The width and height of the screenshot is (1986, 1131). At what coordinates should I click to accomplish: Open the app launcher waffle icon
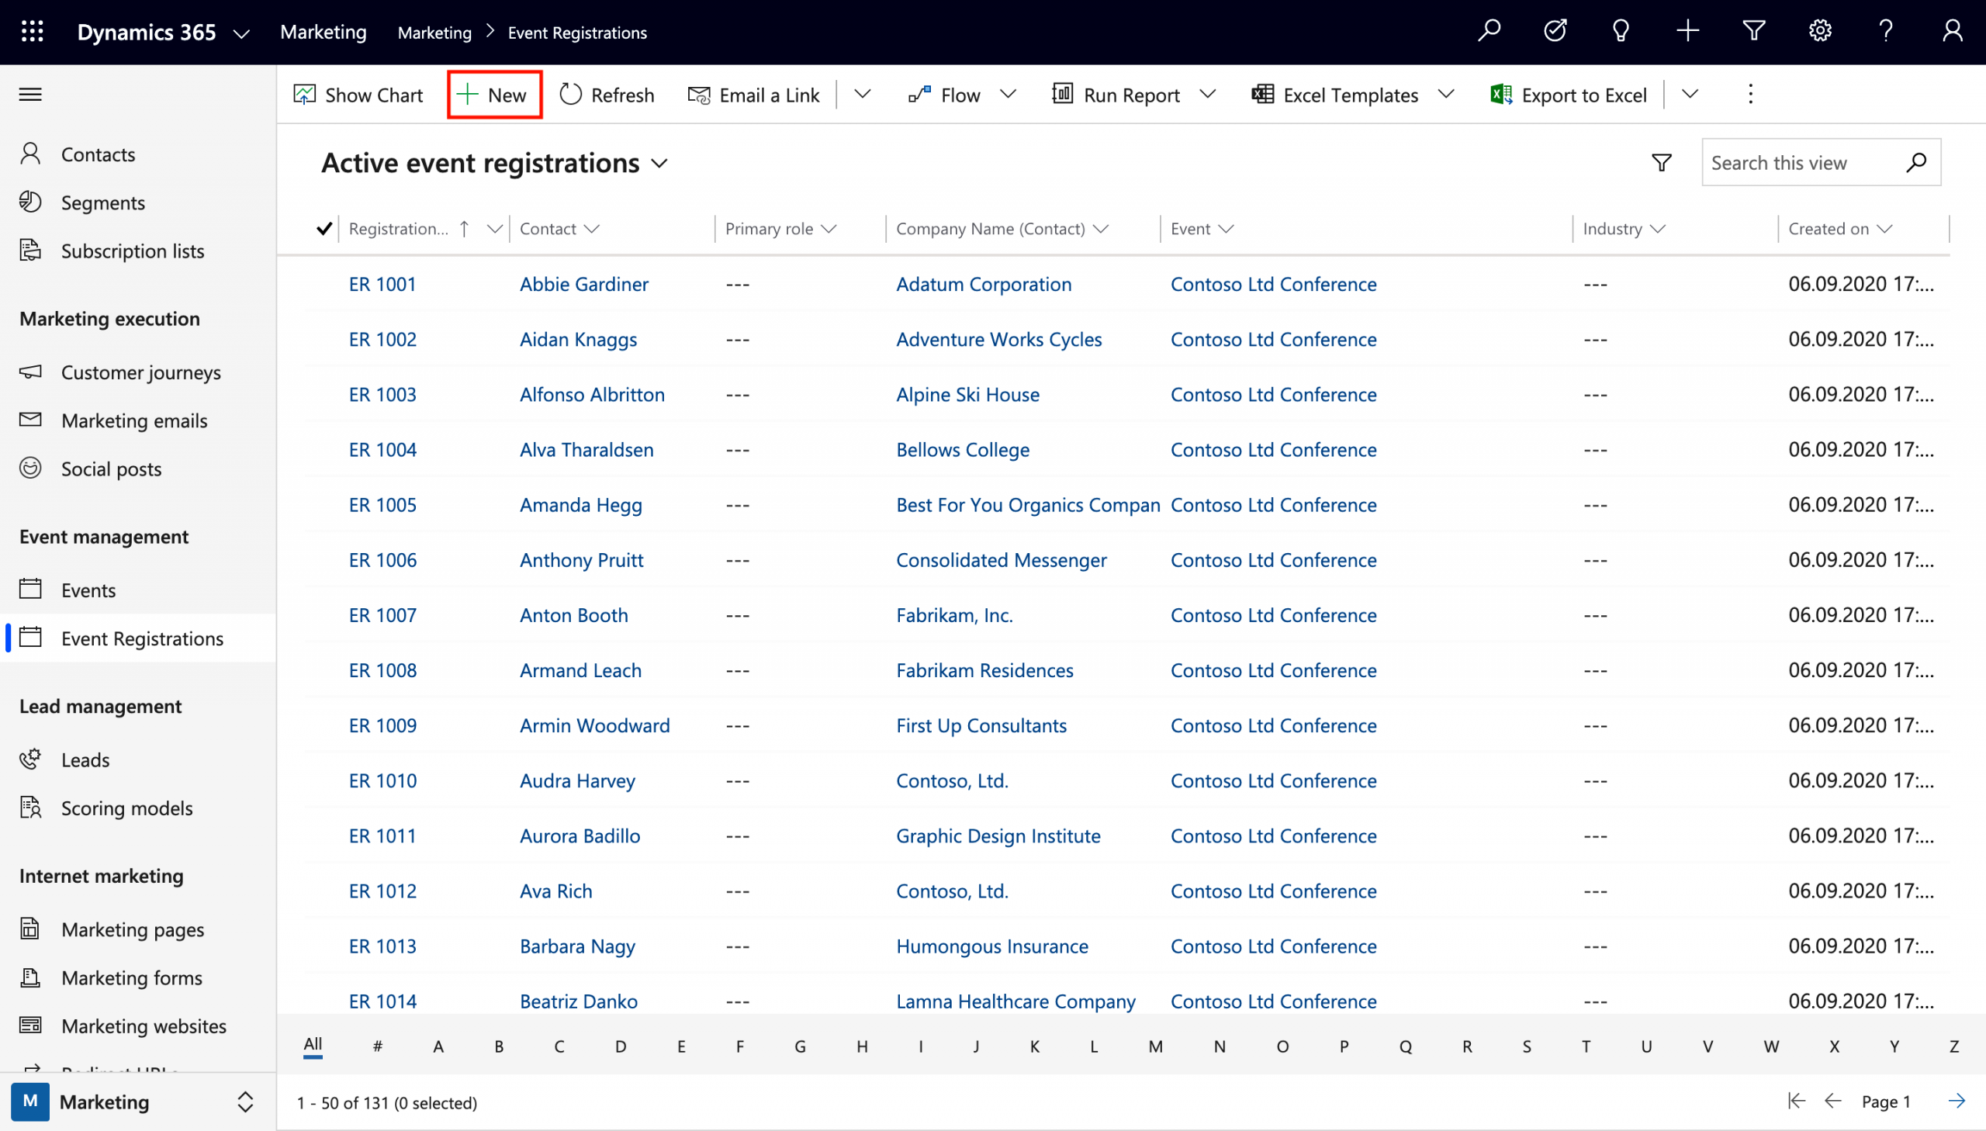pos(32,32)
